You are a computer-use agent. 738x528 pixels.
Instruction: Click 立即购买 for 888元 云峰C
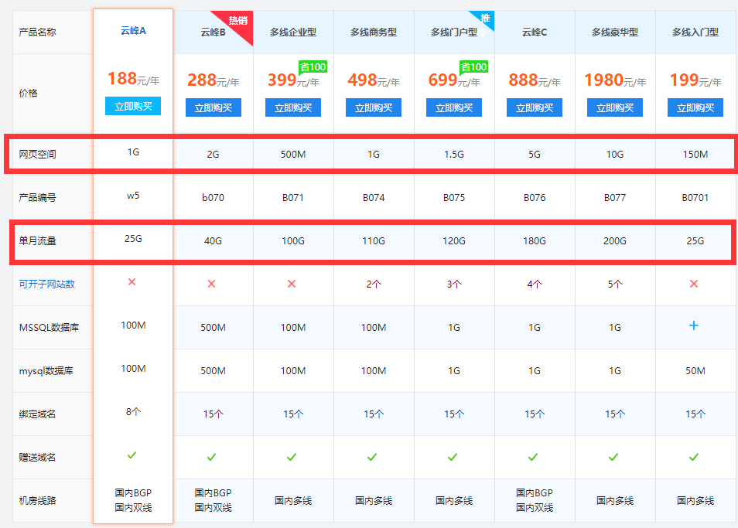coord(535,107)
